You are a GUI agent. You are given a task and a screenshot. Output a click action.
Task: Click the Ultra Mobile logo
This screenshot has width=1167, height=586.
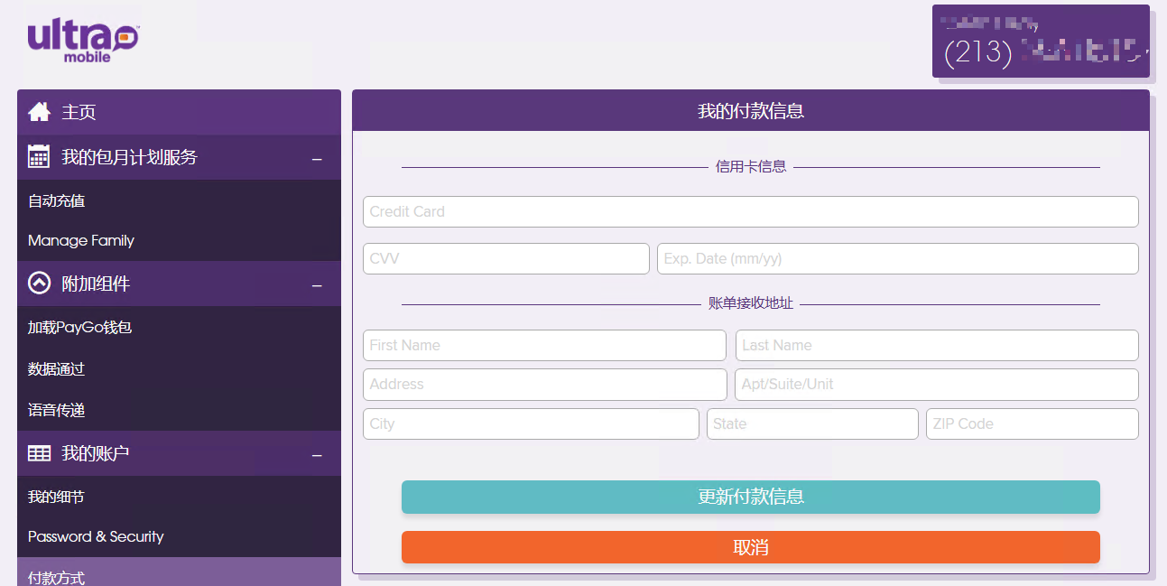tap(83, 40)
